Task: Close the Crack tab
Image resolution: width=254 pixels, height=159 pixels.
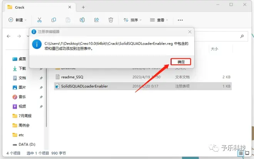Action: 70,7
